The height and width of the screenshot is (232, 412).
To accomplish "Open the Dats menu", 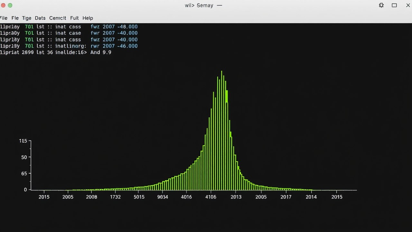I will pyautogui.click(x=40, y=18).
